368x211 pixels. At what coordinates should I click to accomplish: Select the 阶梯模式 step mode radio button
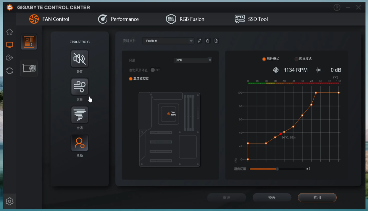point(296,59)
